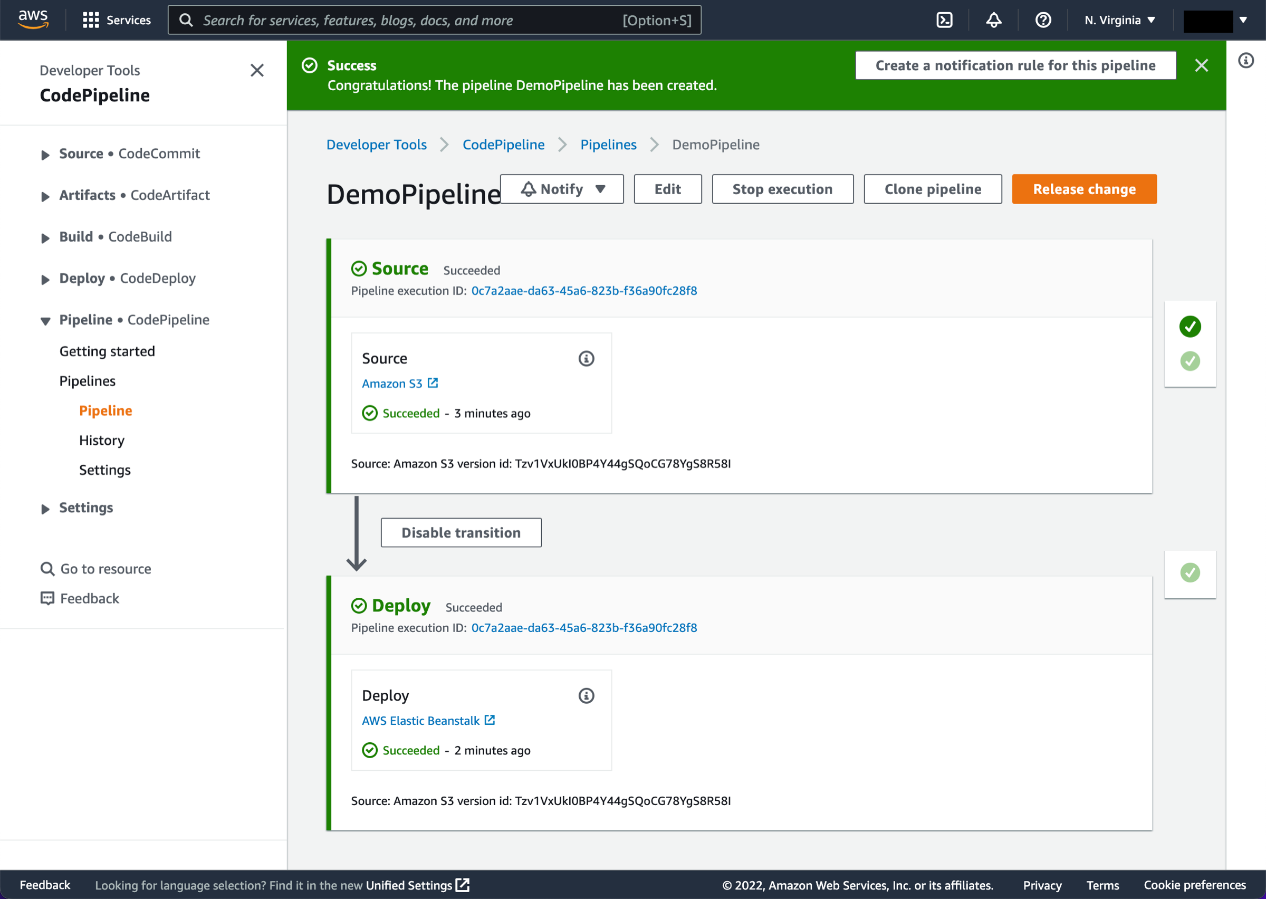
Task: Expand Artifacts • CodeArtifact section
Action: pos(45,196)
